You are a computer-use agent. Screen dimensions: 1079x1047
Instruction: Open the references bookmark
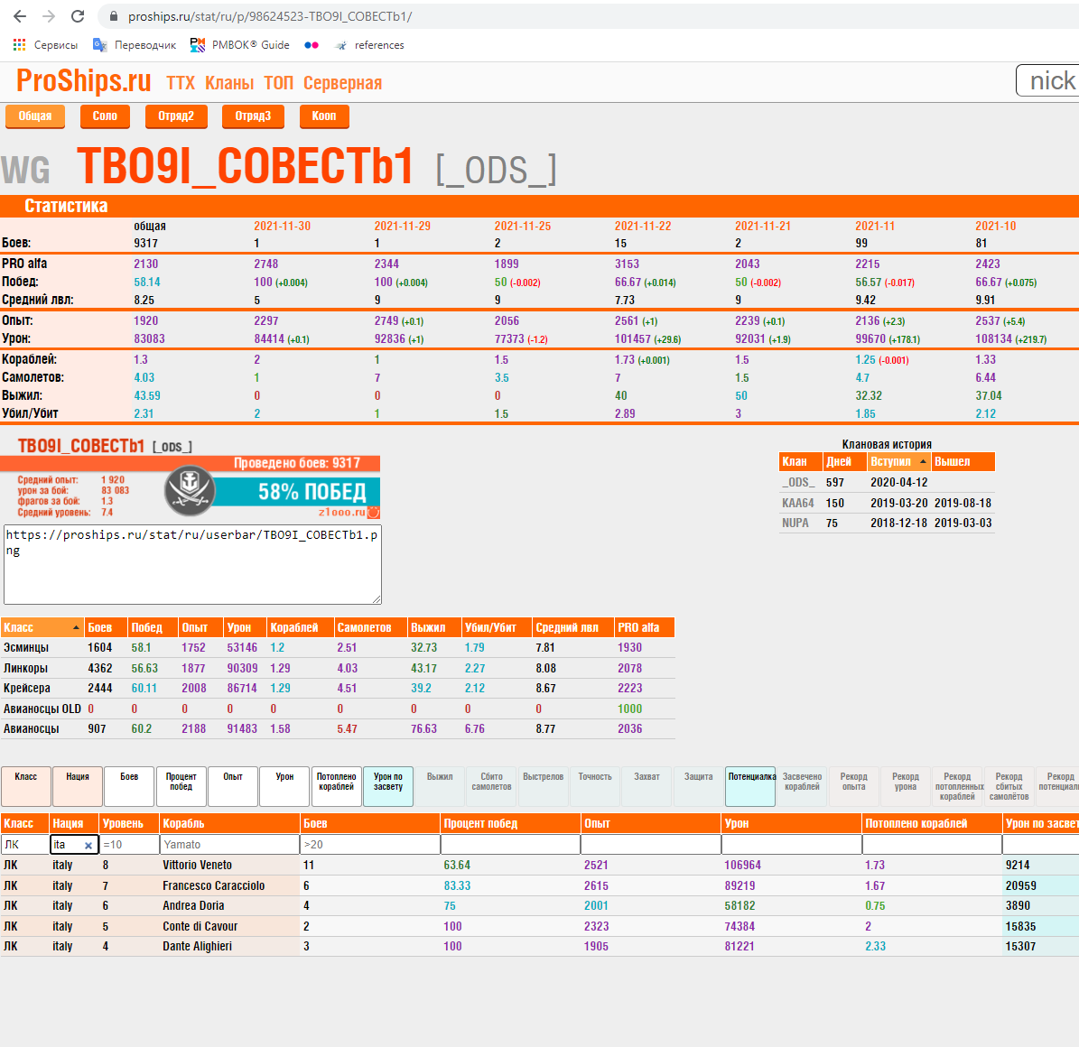pos(369,45)
